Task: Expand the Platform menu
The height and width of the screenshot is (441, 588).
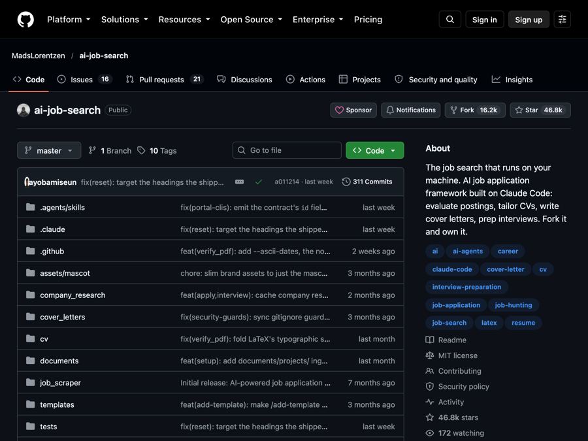Action: click(x=69, y=20)
